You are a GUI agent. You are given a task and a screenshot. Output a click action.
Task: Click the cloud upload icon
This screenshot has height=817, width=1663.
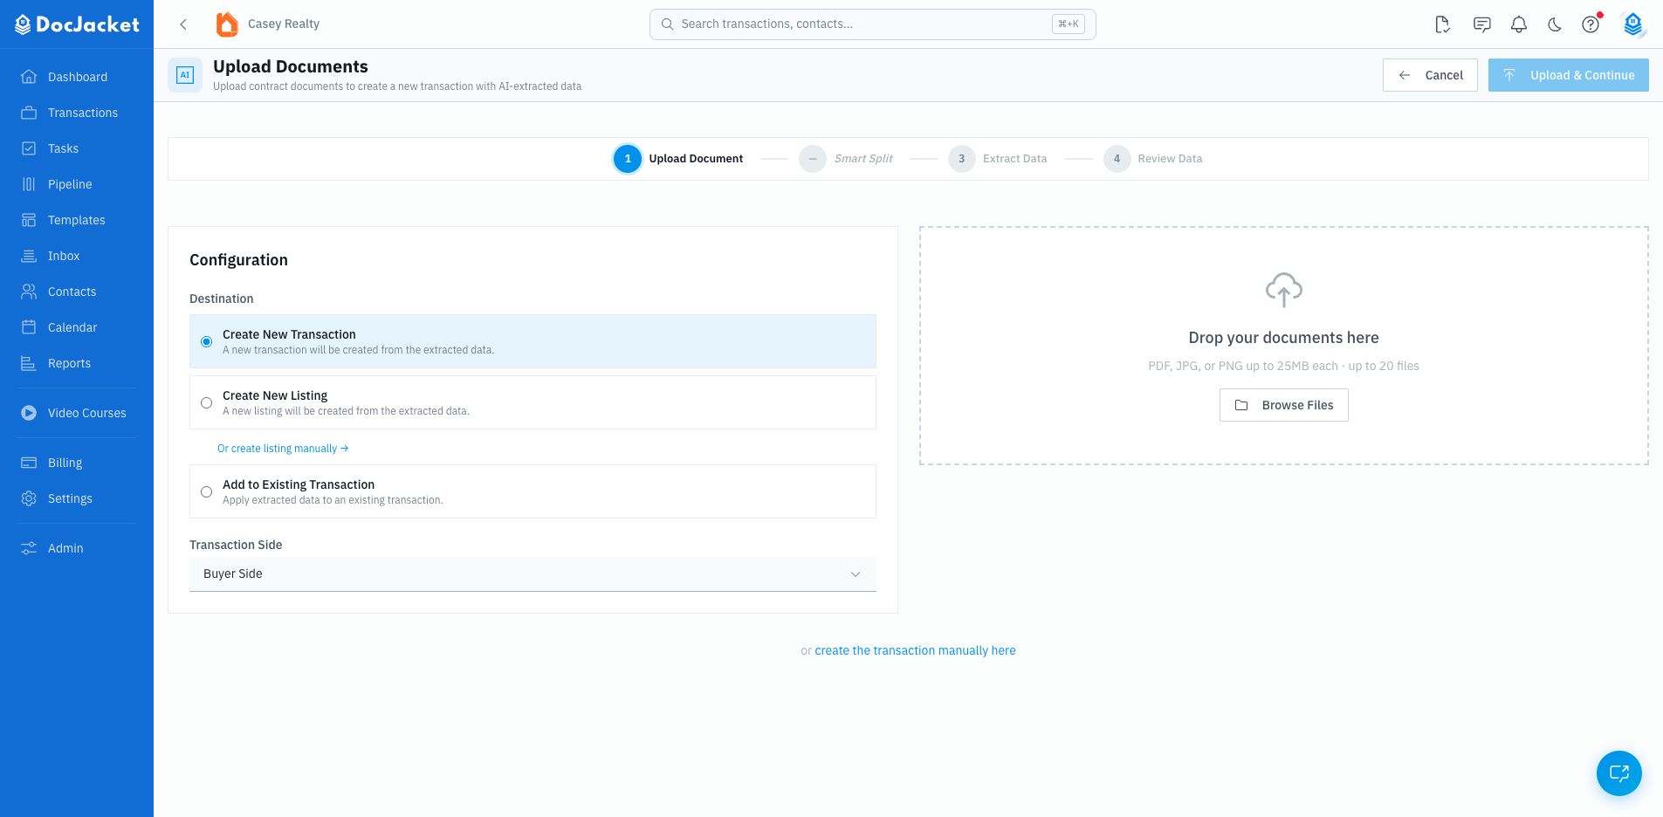coord(1284,290)
